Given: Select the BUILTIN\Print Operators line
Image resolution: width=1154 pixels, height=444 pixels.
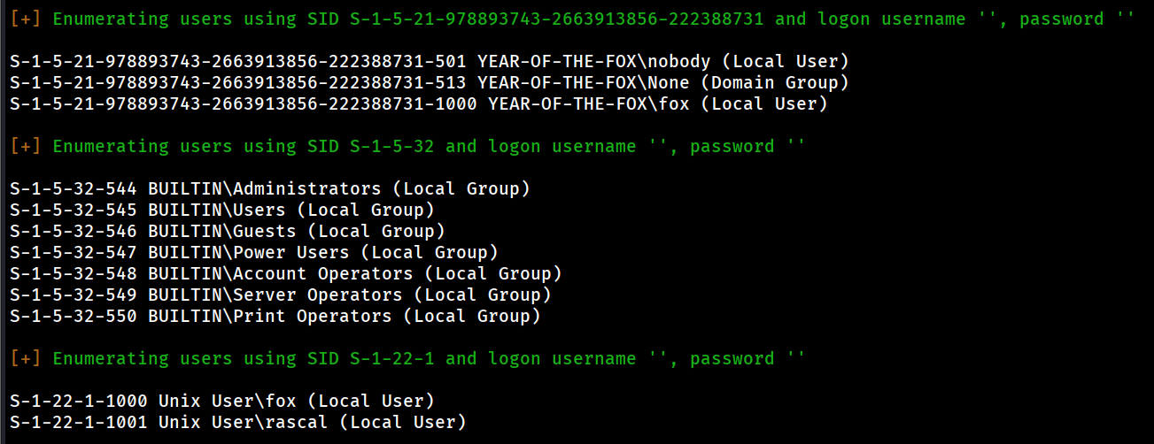Looking at the screenshot, I should 275,317.
